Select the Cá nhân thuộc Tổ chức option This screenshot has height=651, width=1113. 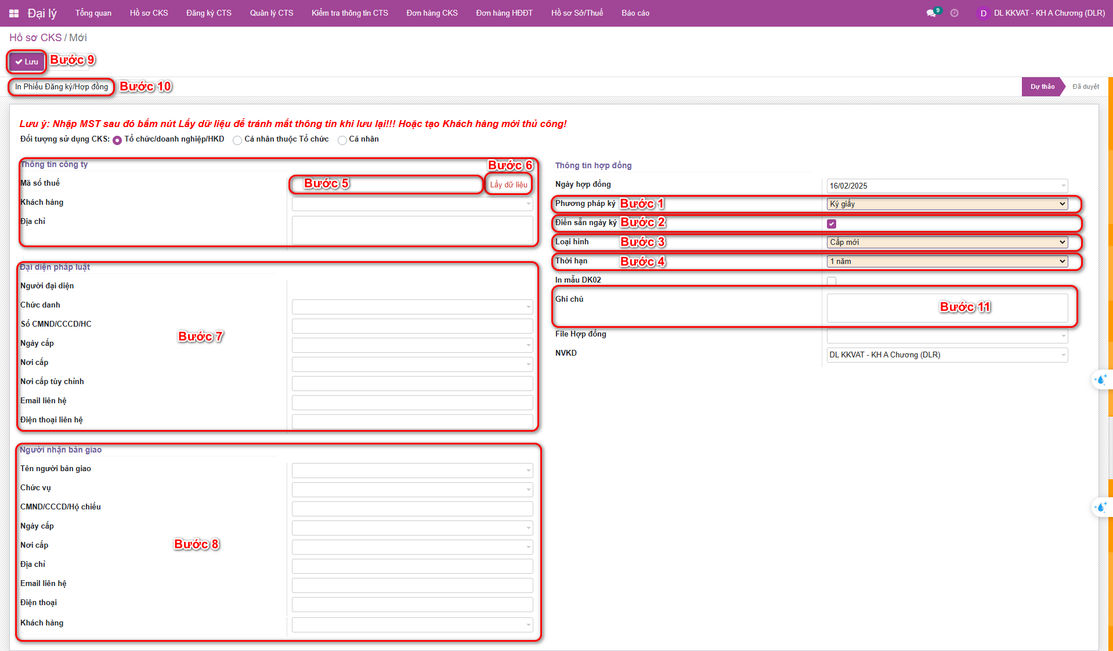tap(237, 140)
